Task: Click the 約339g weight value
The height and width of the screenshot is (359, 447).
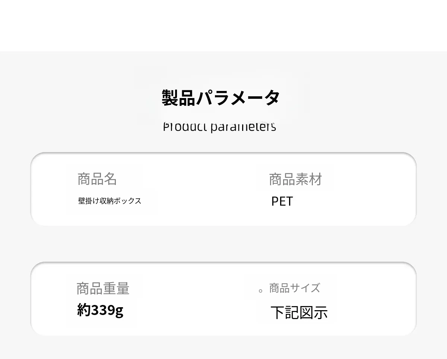Action: [100, 310]
